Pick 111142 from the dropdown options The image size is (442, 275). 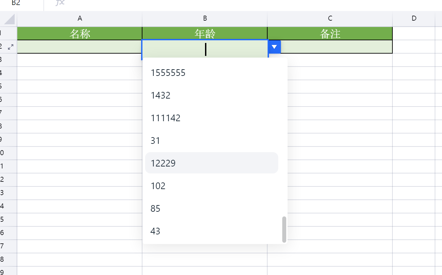165,118
